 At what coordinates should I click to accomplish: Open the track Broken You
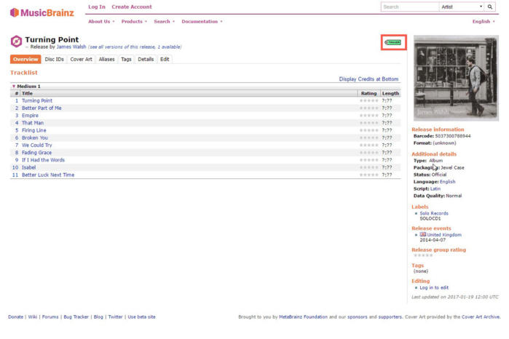pyautogui.click(x=35, y=138)
